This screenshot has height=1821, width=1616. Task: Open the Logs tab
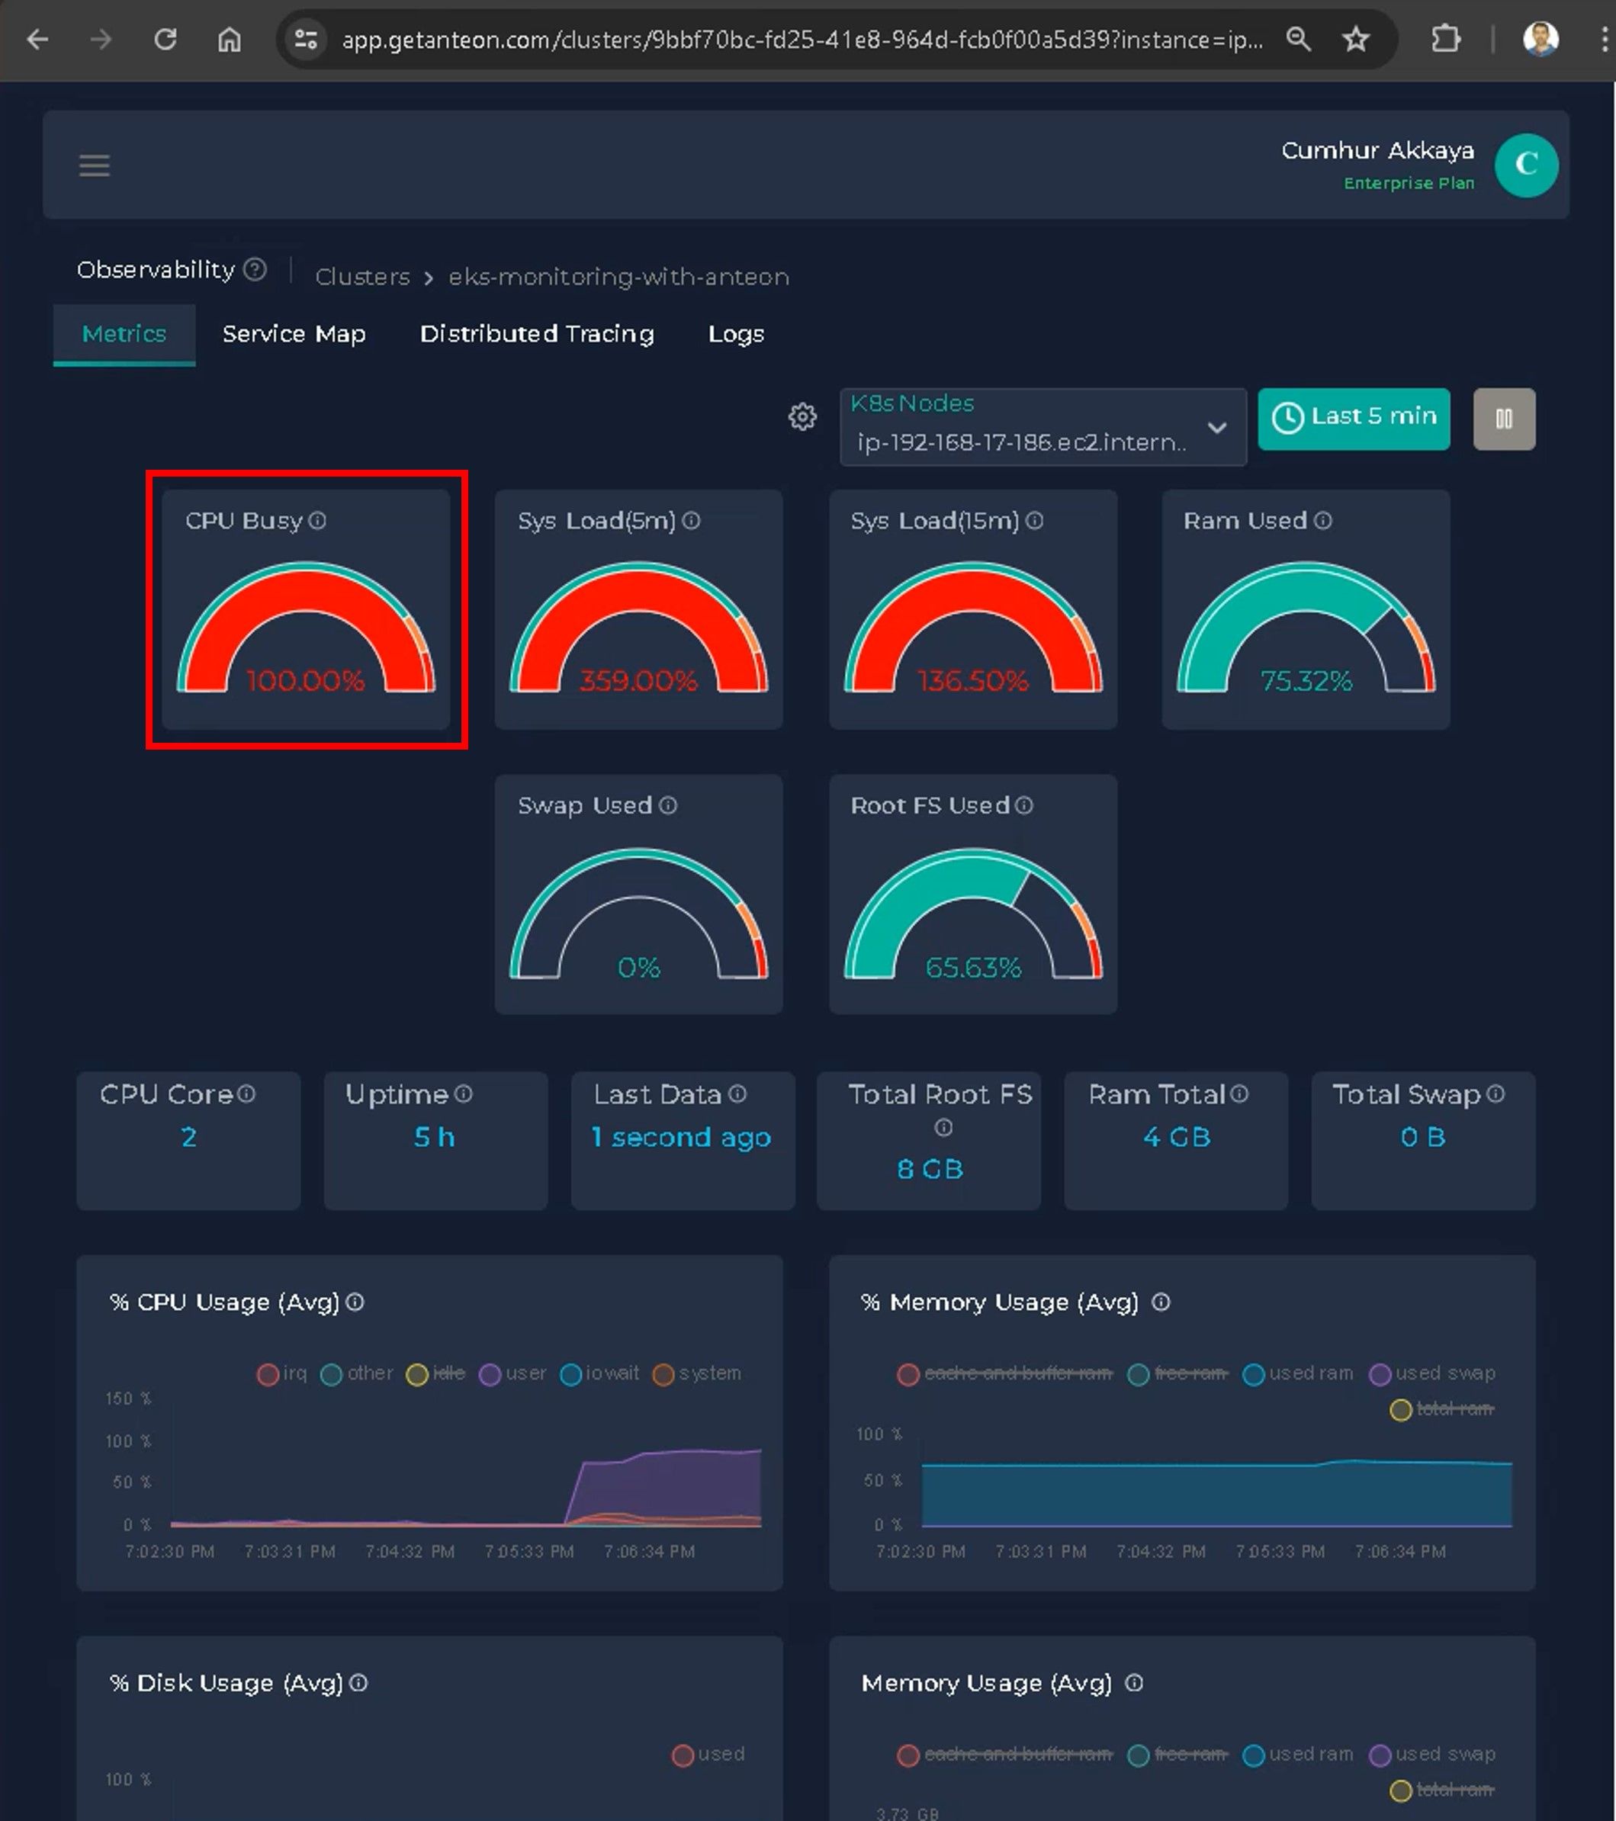[x=736, y=334]
